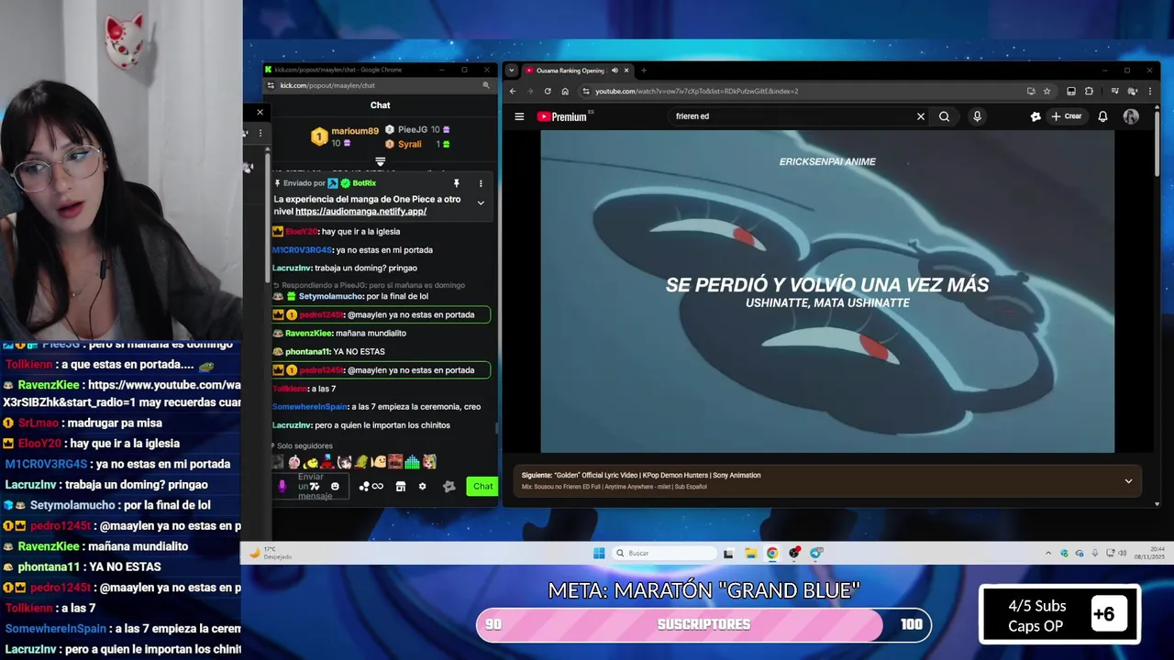1174x660 pixels.
Task: Select the Ousama Ranking Opening tab
Action: (x=569, y=71)
